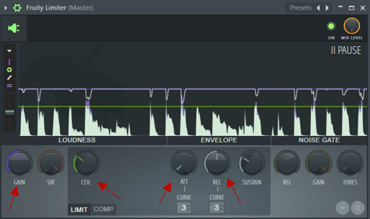Increase the ATT curve value stepper
370x219 pixels.
(188, 206)
